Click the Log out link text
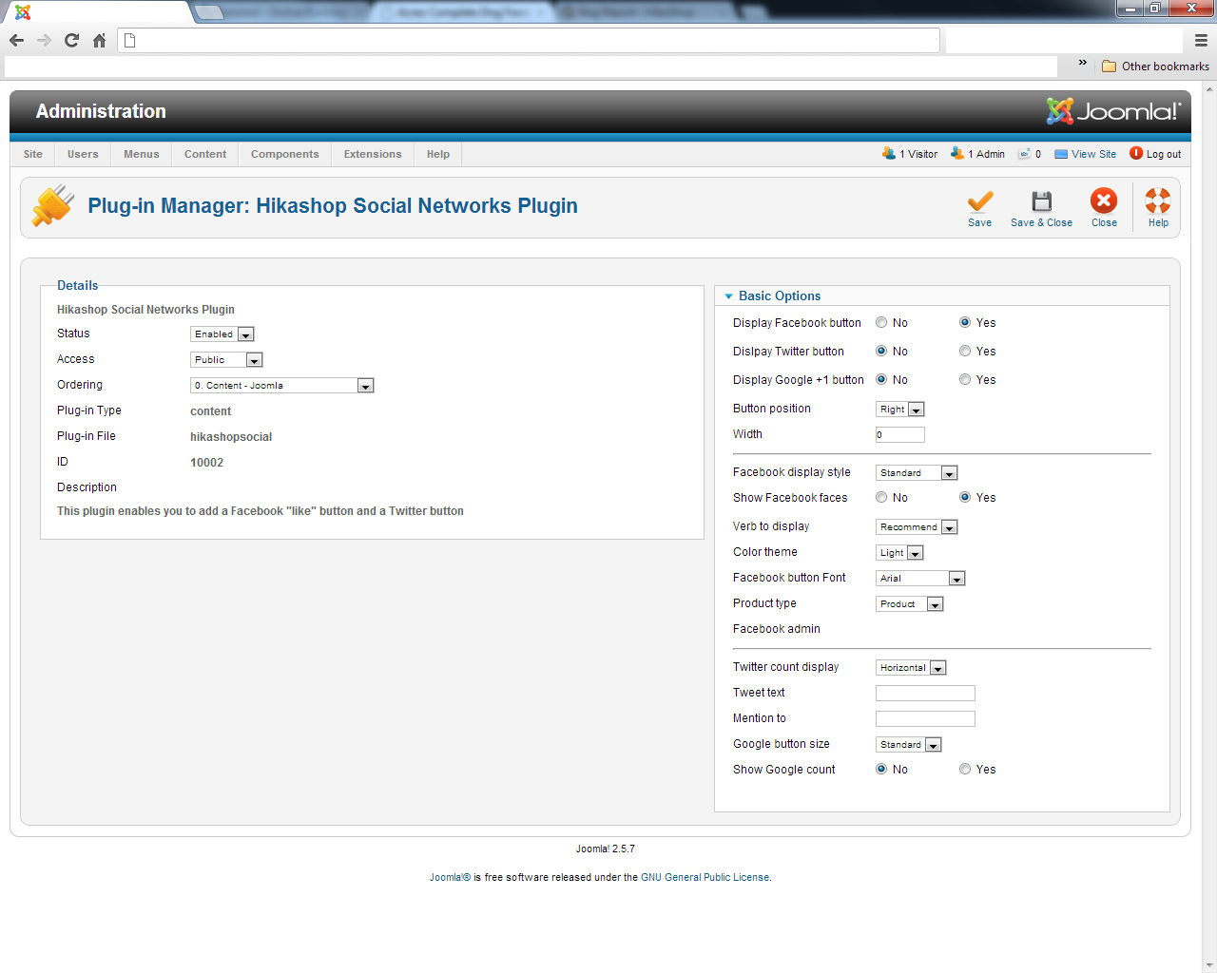Viewport: 1217px width, 973px height. pos(1164,154)
